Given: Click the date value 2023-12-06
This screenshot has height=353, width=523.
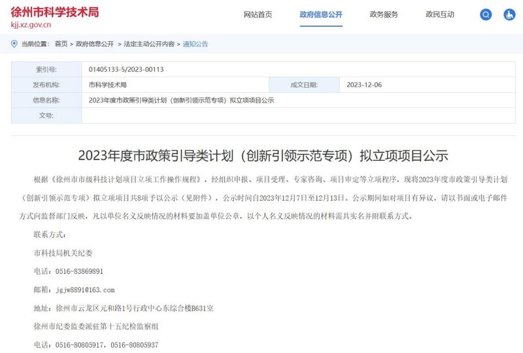Looking at the screenshot, I should (x=363, y=84).
